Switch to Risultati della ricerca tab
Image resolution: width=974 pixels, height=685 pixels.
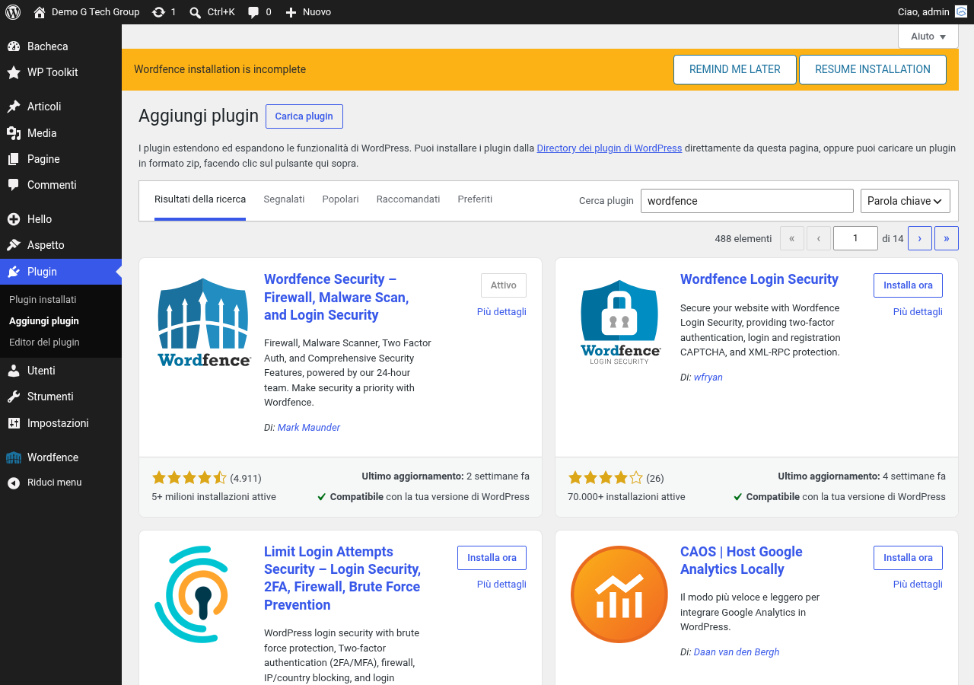click(x=200, y=199)
